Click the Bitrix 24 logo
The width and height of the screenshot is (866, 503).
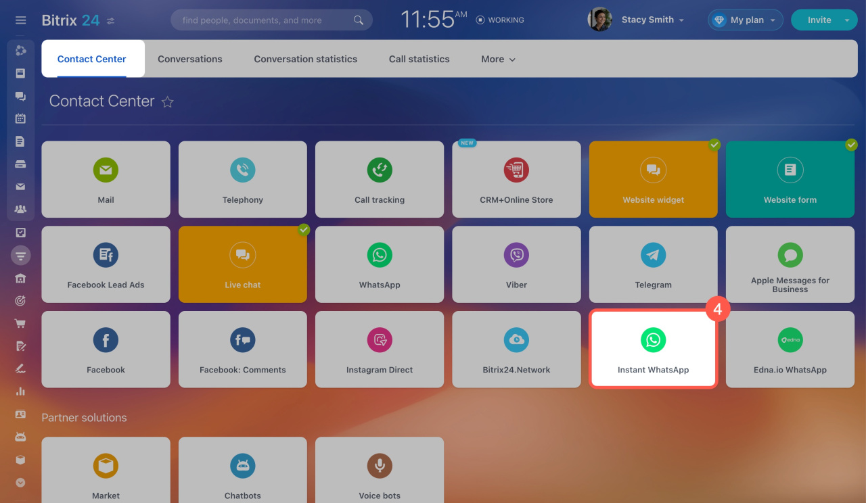[70, 20]
